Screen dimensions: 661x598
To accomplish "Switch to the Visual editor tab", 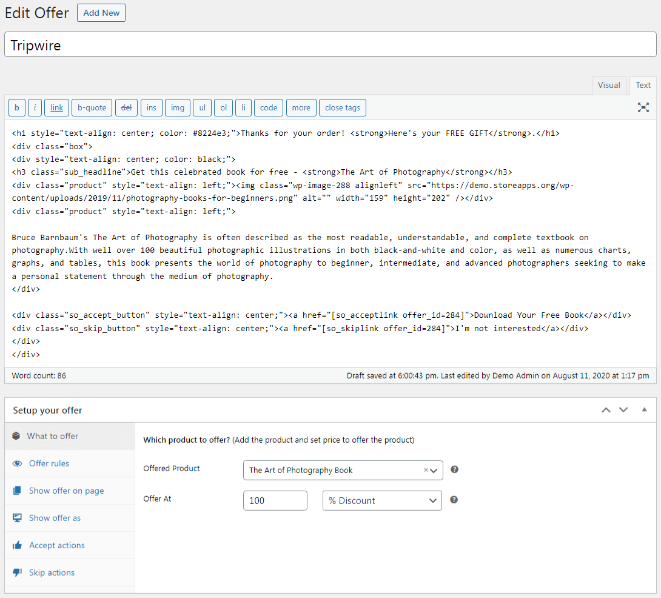I will [609, 85].
